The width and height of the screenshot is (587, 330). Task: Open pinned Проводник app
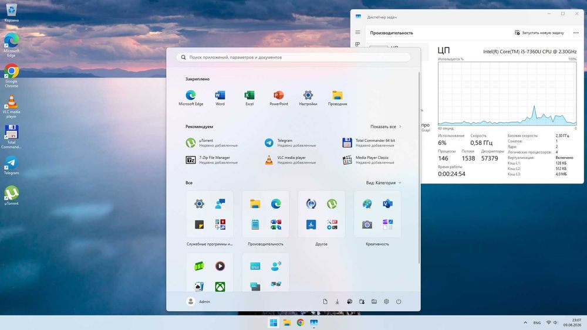tap(338, 98)
